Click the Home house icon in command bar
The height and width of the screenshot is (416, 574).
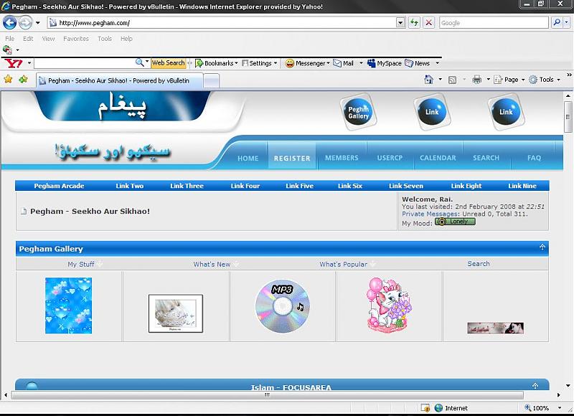pyautogui.click(x=428, y=80)
